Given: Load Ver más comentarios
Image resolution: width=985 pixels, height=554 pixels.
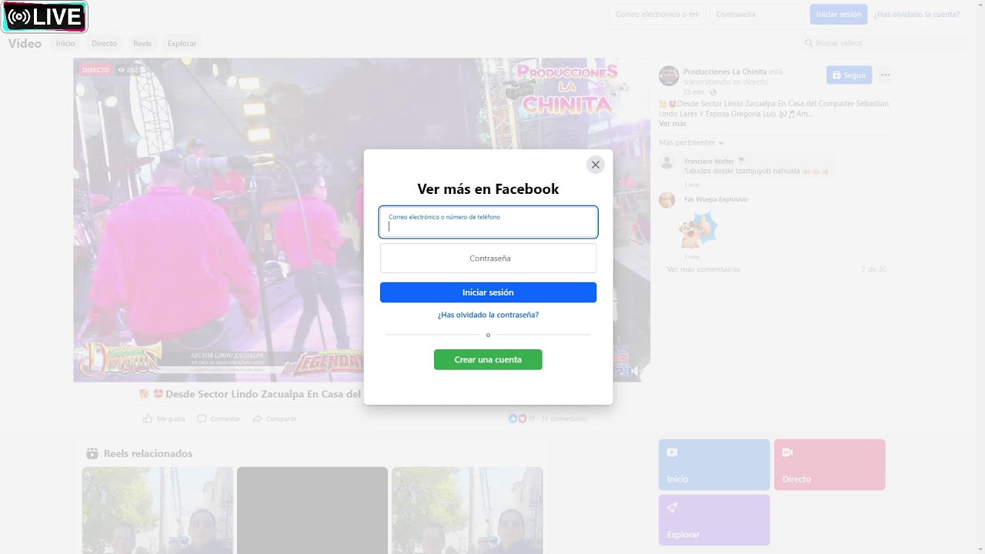Looking at the screenshot, I should pyautogui.click(x=703, y=269).
